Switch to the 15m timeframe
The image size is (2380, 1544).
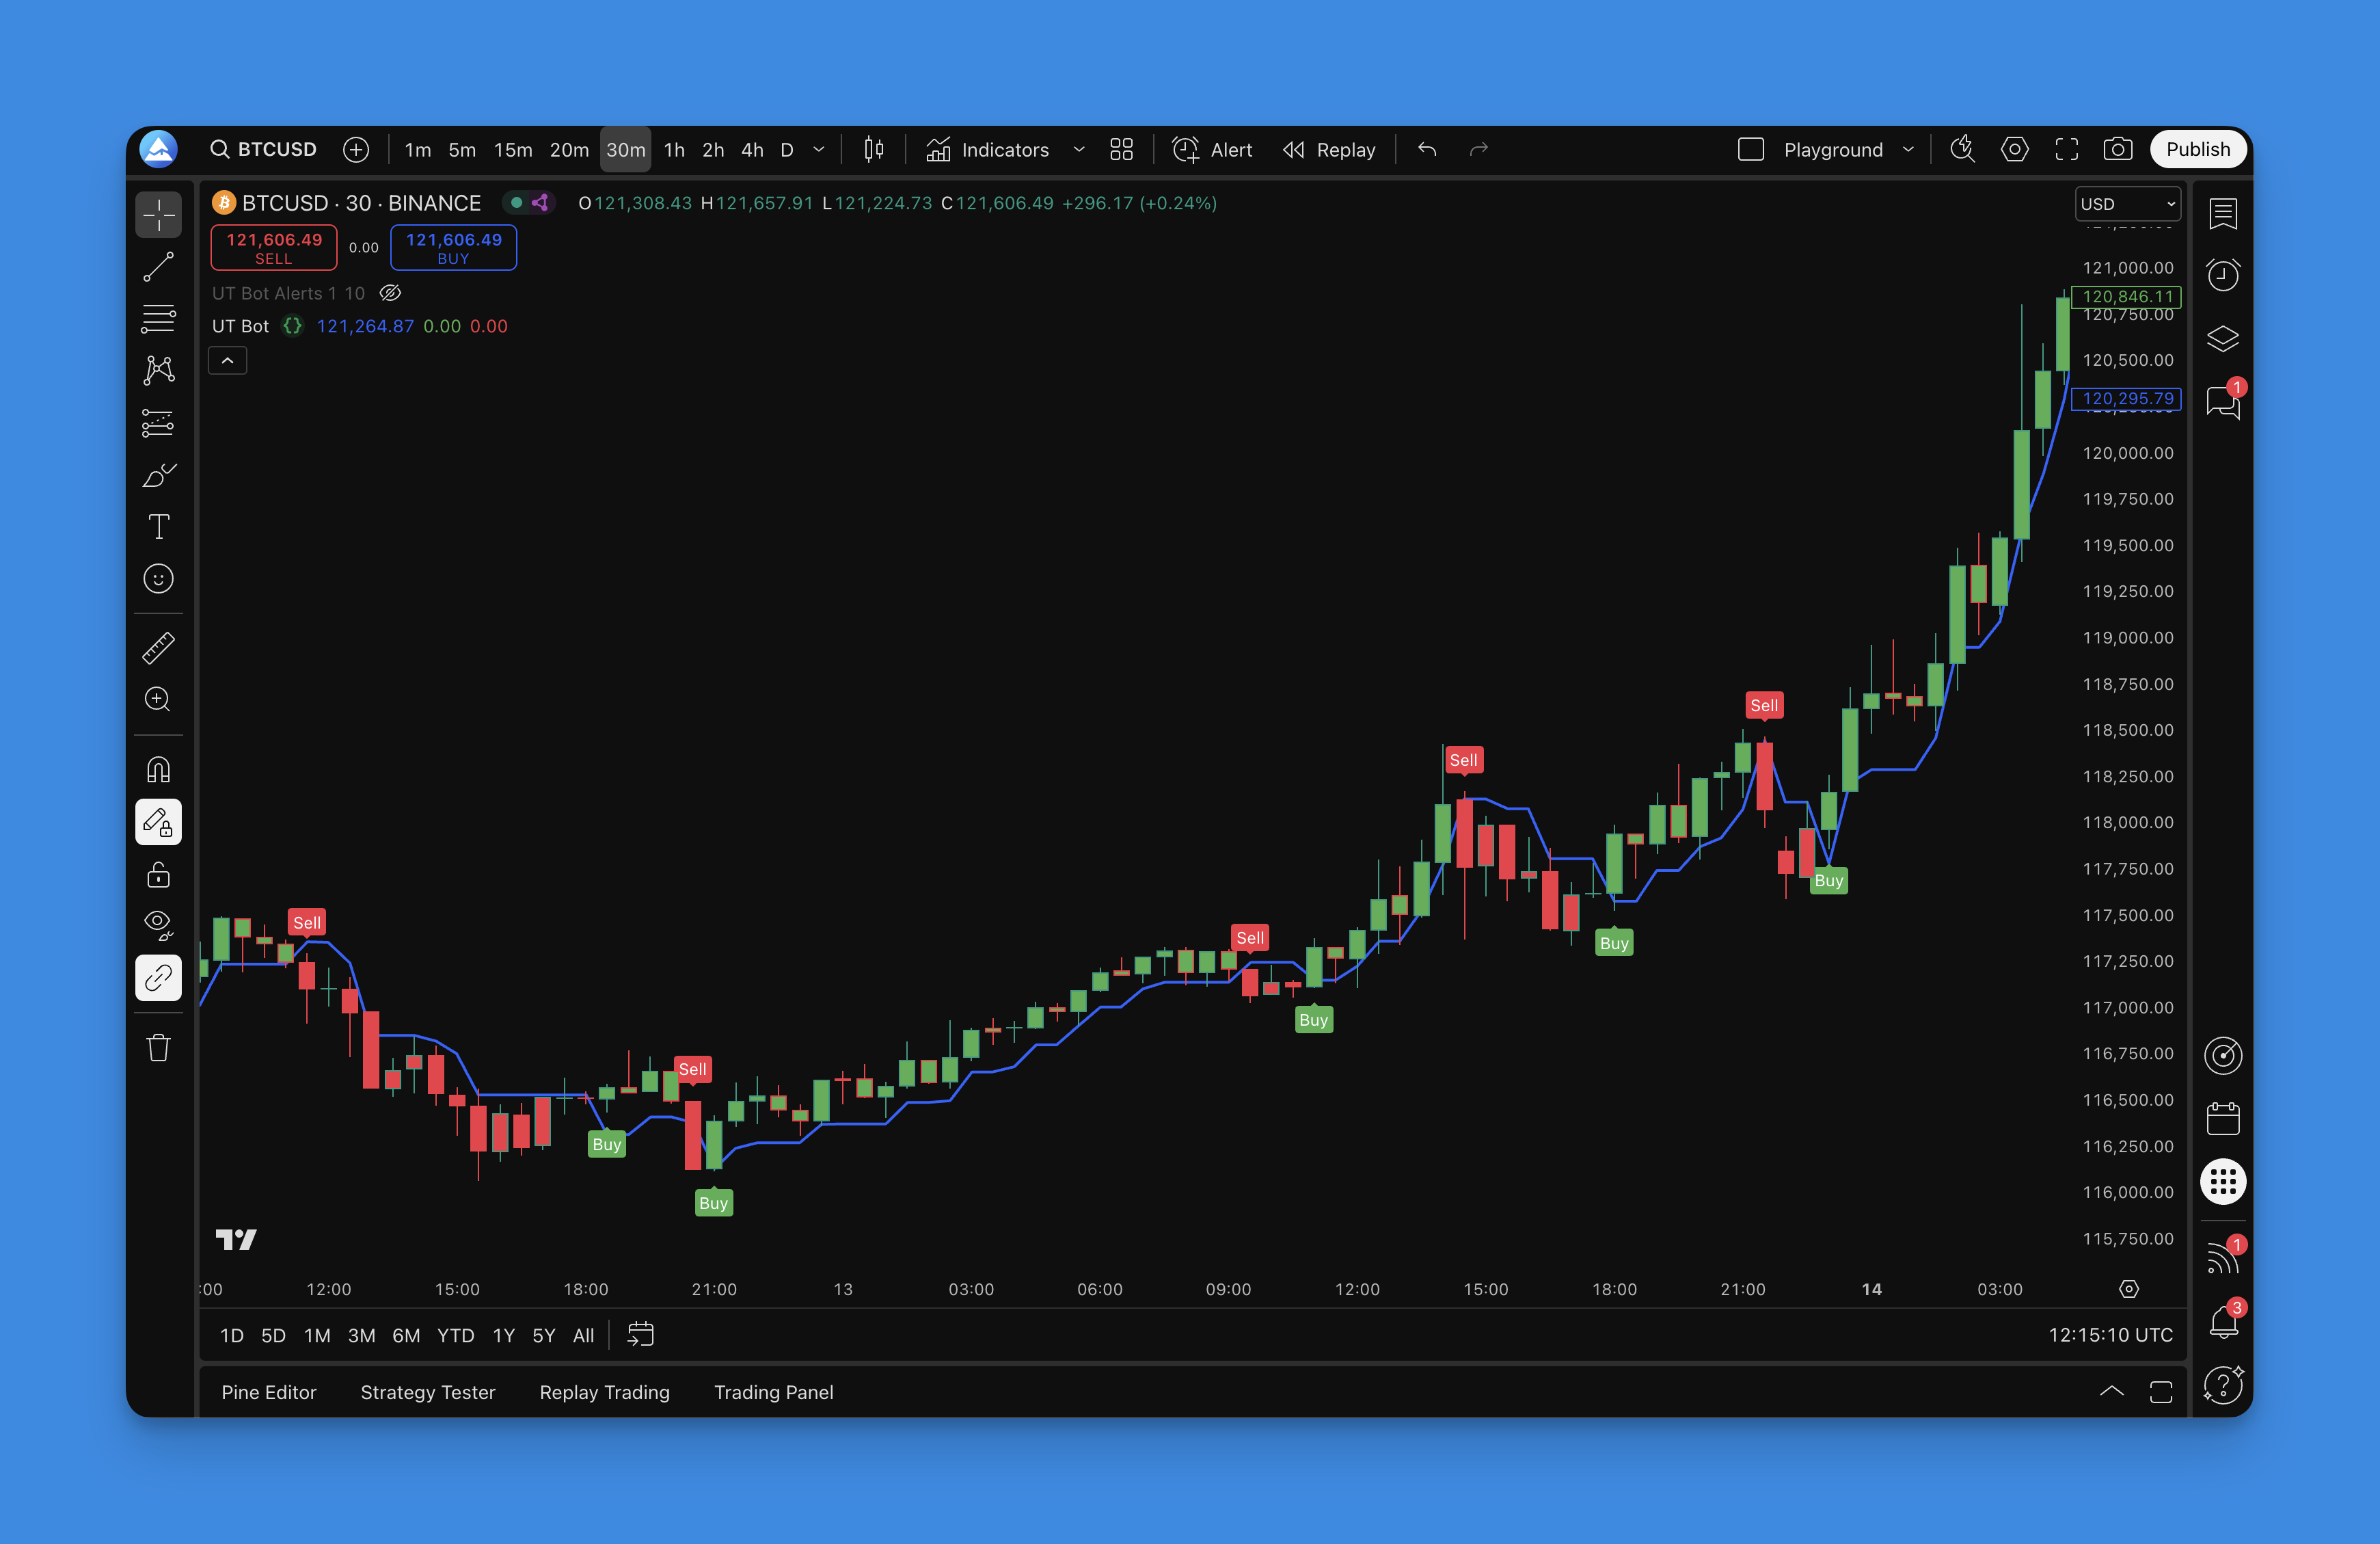click(513, 149)
